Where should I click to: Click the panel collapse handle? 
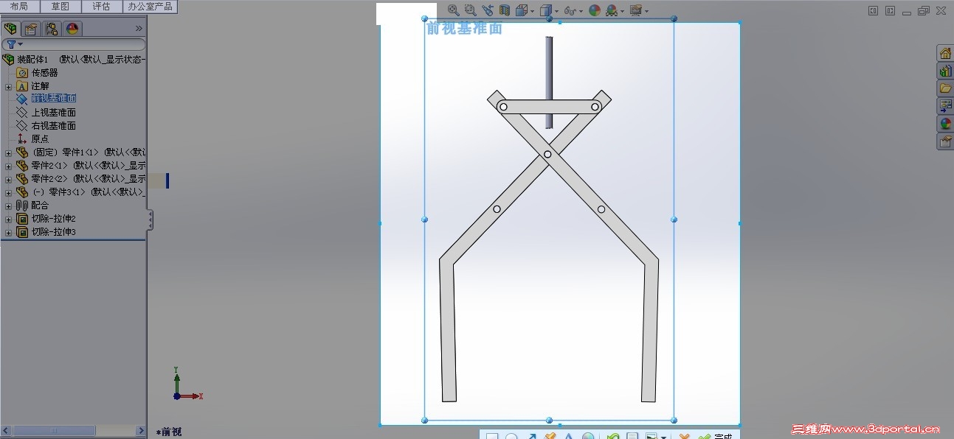151,219
